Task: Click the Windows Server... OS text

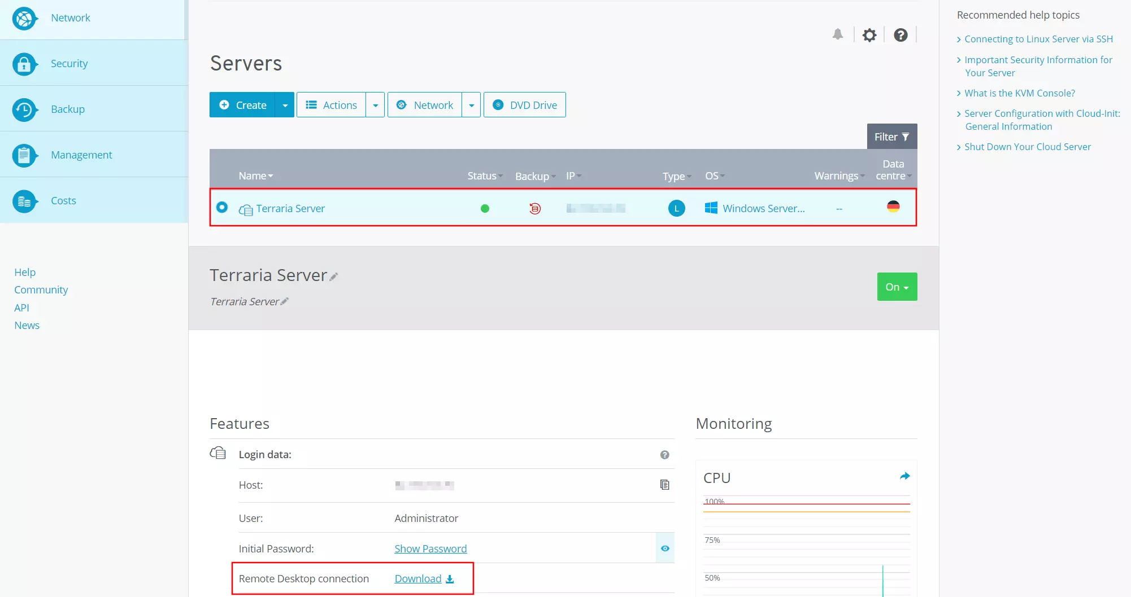Action: coord(764,208)
